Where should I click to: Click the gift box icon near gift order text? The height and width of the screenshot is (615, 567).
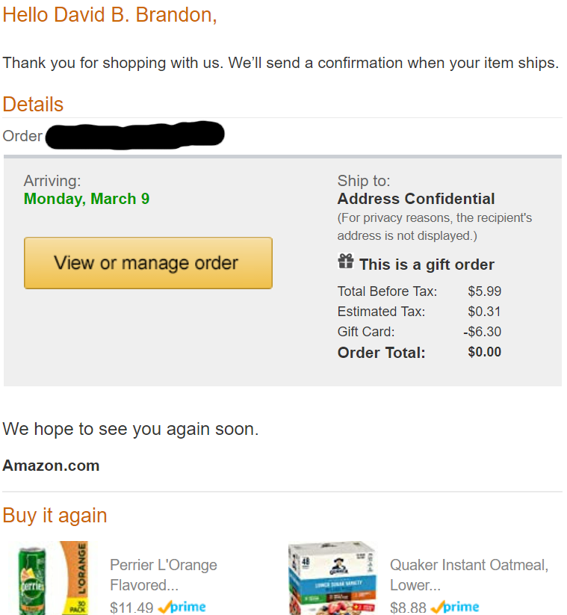345,262
